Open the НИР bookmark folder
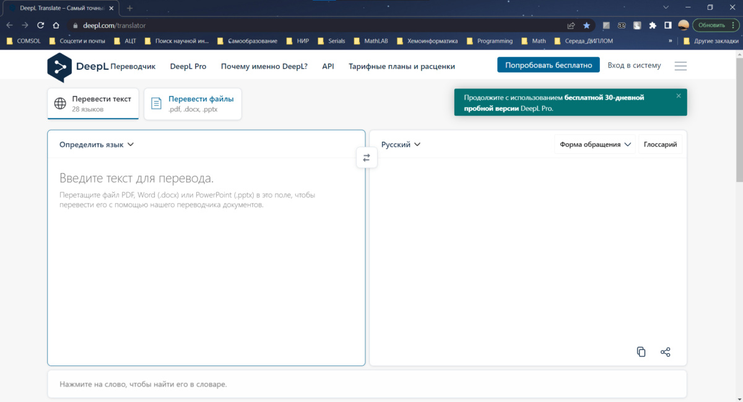 (297, 41)
